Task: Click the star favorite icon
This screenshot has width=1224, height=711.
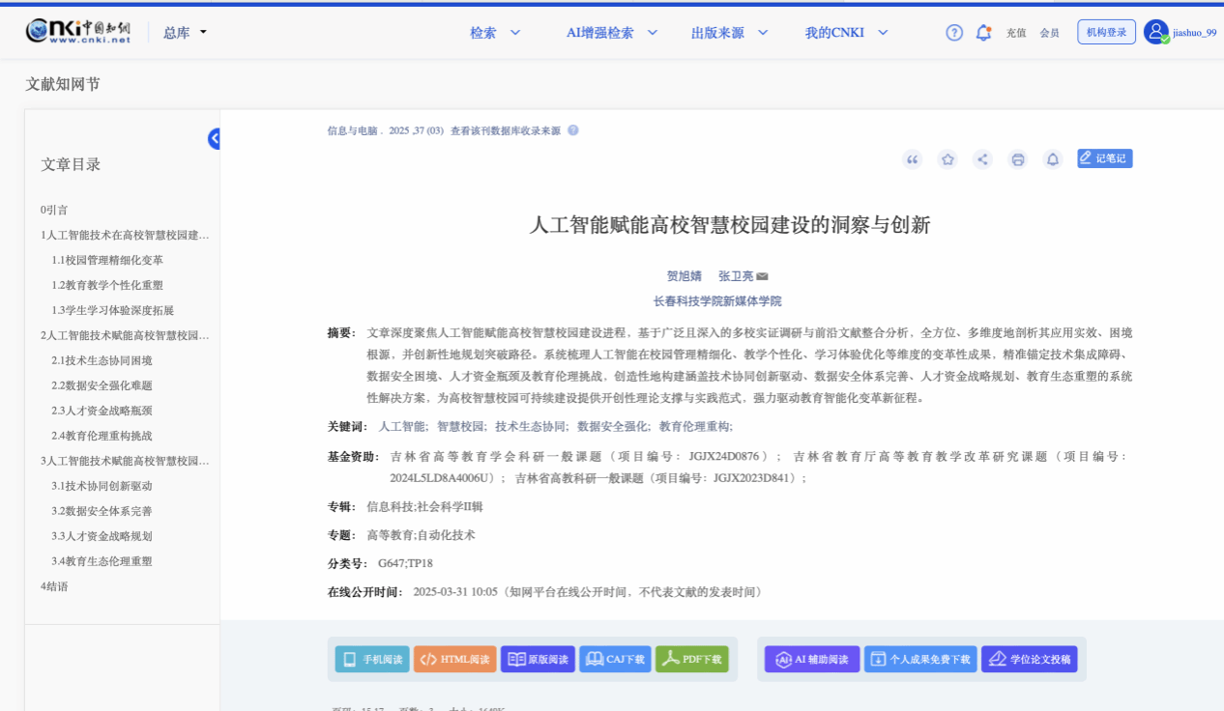Action: (947, 159)
